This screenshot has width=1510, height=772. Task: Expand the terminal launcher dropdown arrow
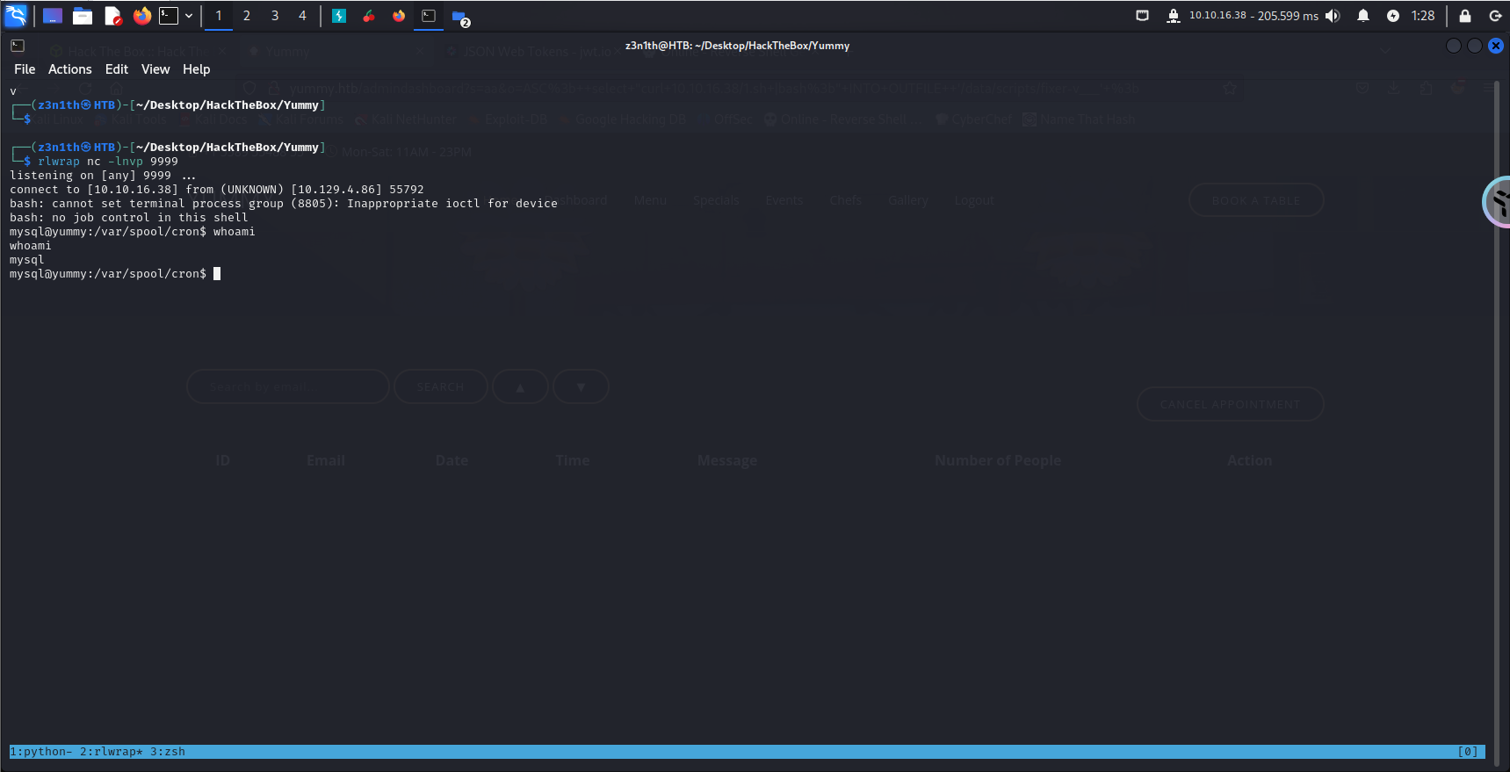click(189, 16)
